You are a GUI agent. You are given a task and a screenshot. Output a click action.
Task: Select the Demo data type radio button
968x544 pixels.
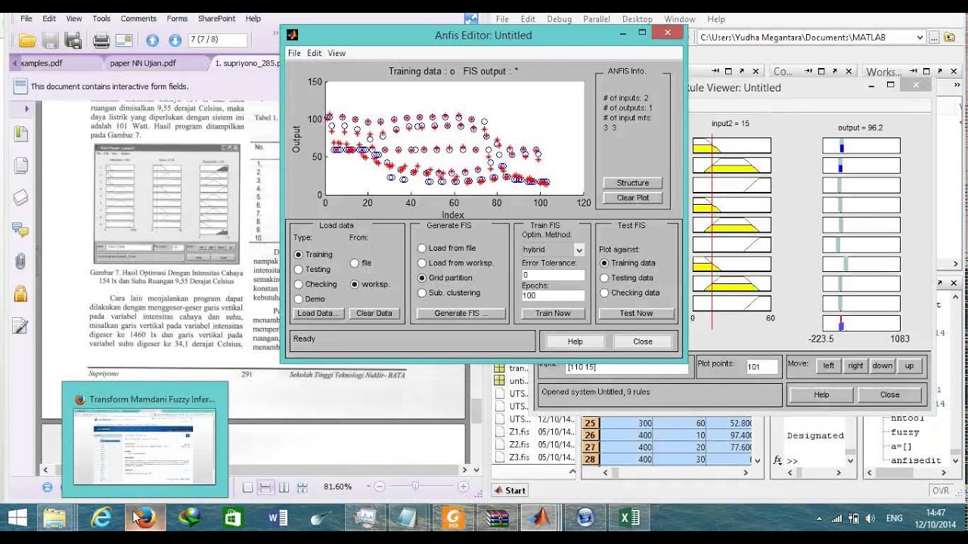coord(299,299)
